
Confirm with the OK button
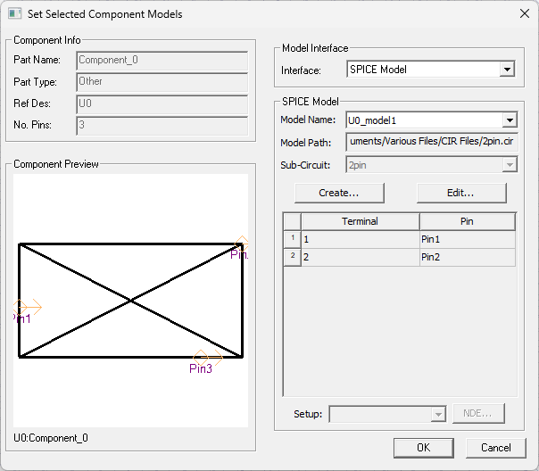click(x=424, y=448)
